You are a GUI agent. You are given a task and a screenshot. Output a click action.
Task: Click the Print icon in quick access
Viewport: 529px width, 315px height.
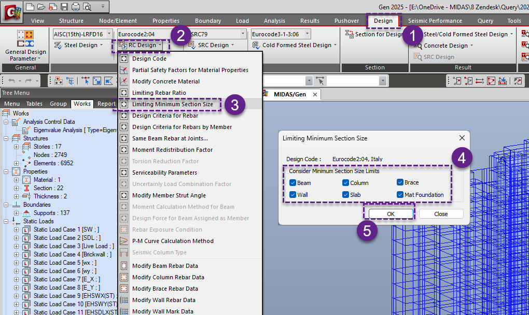coord(76,6)
